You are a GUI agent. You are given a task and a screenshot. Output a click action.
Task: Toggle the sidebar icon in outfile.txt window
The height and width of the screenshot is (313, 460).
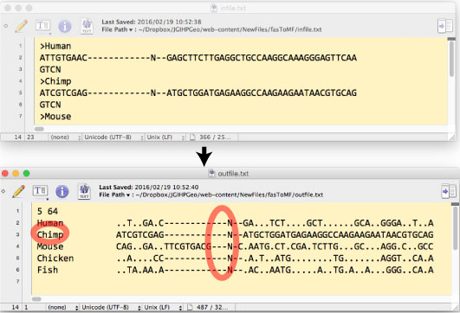tap(449, 191)
